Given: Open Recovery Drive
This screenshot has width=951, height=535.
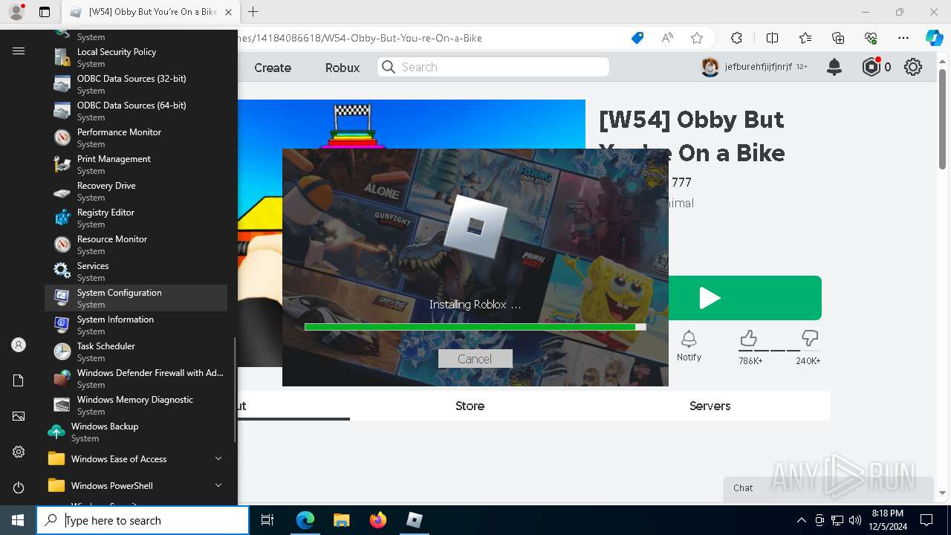Looking at the screenshot, I should (136, 191).
